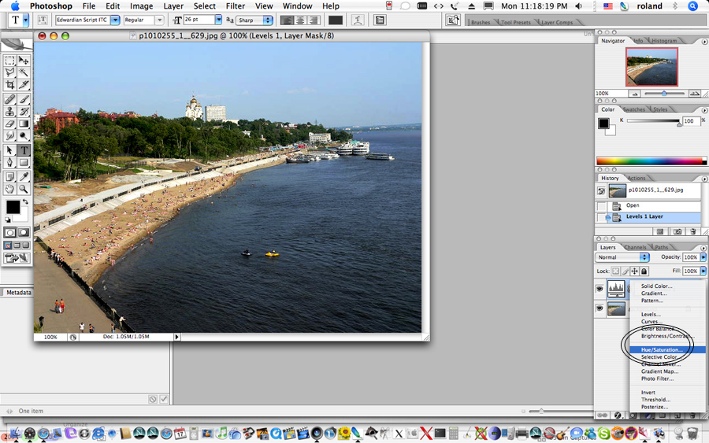
Task: Select the Magic Wand tool
Action: point(24,72)
